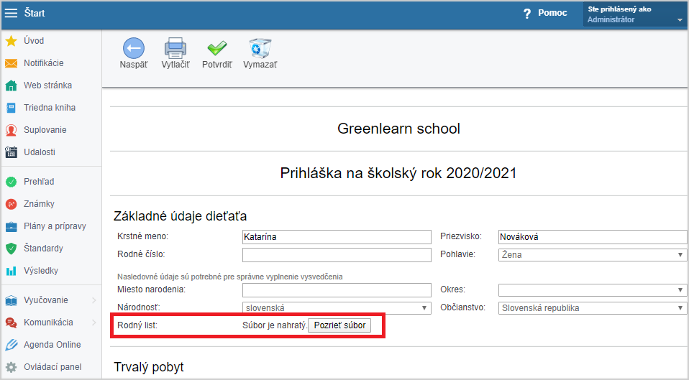Print the application with Vytlačiť icon
This screenshot has width=689, height=380.
coord(175,48)
